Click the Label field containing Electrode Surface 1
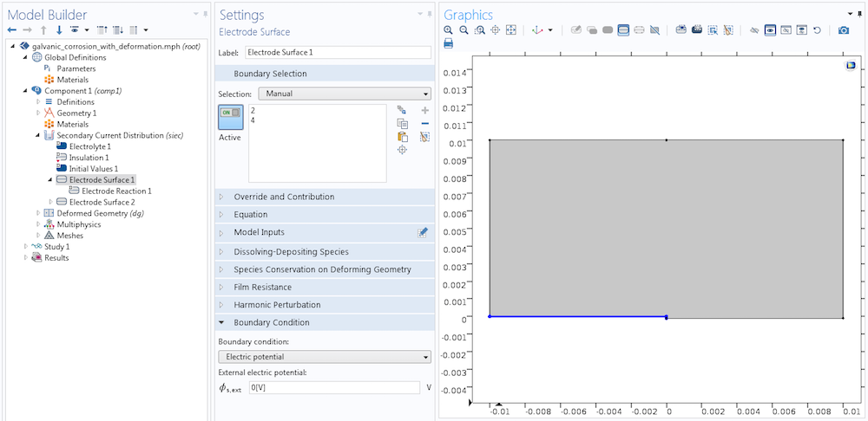Screen dimensions: 868x421 pyautogui.click(x=338, y=52)
